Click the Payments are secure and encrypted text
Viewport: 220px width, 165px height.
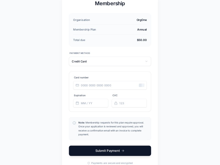[x=112, y=163]
